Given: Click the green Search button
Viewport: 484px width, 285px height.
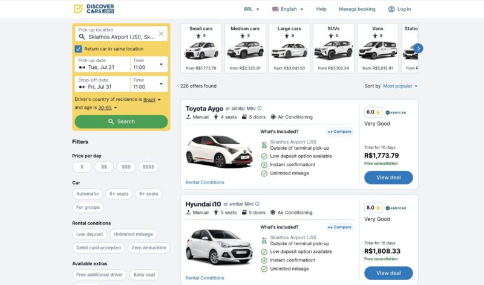Looking at the screenshot, I should (x=122, y=122).
